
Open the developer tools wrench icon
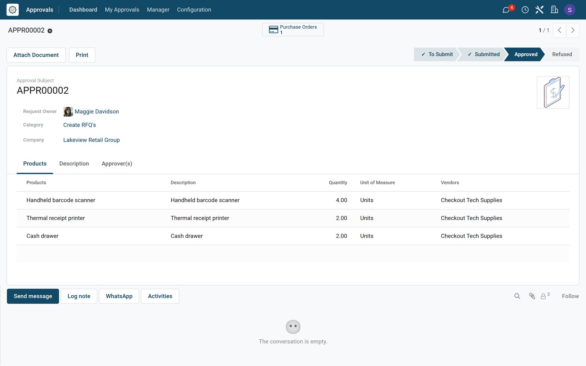point(539,10)
